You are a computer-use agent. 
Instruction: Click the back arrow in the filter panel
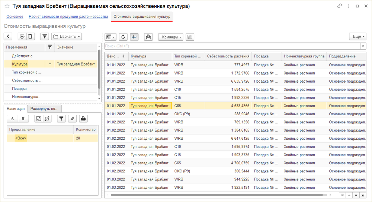click(8, 36)
